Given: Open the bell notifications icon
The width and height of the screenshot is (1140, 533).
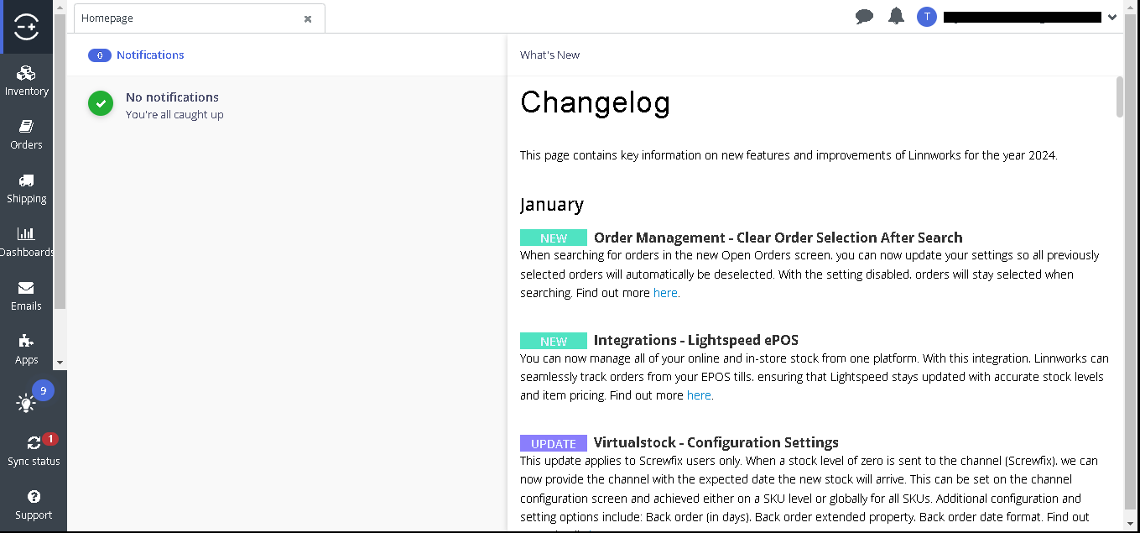Looking at the screenshot, I should [896, 16].
